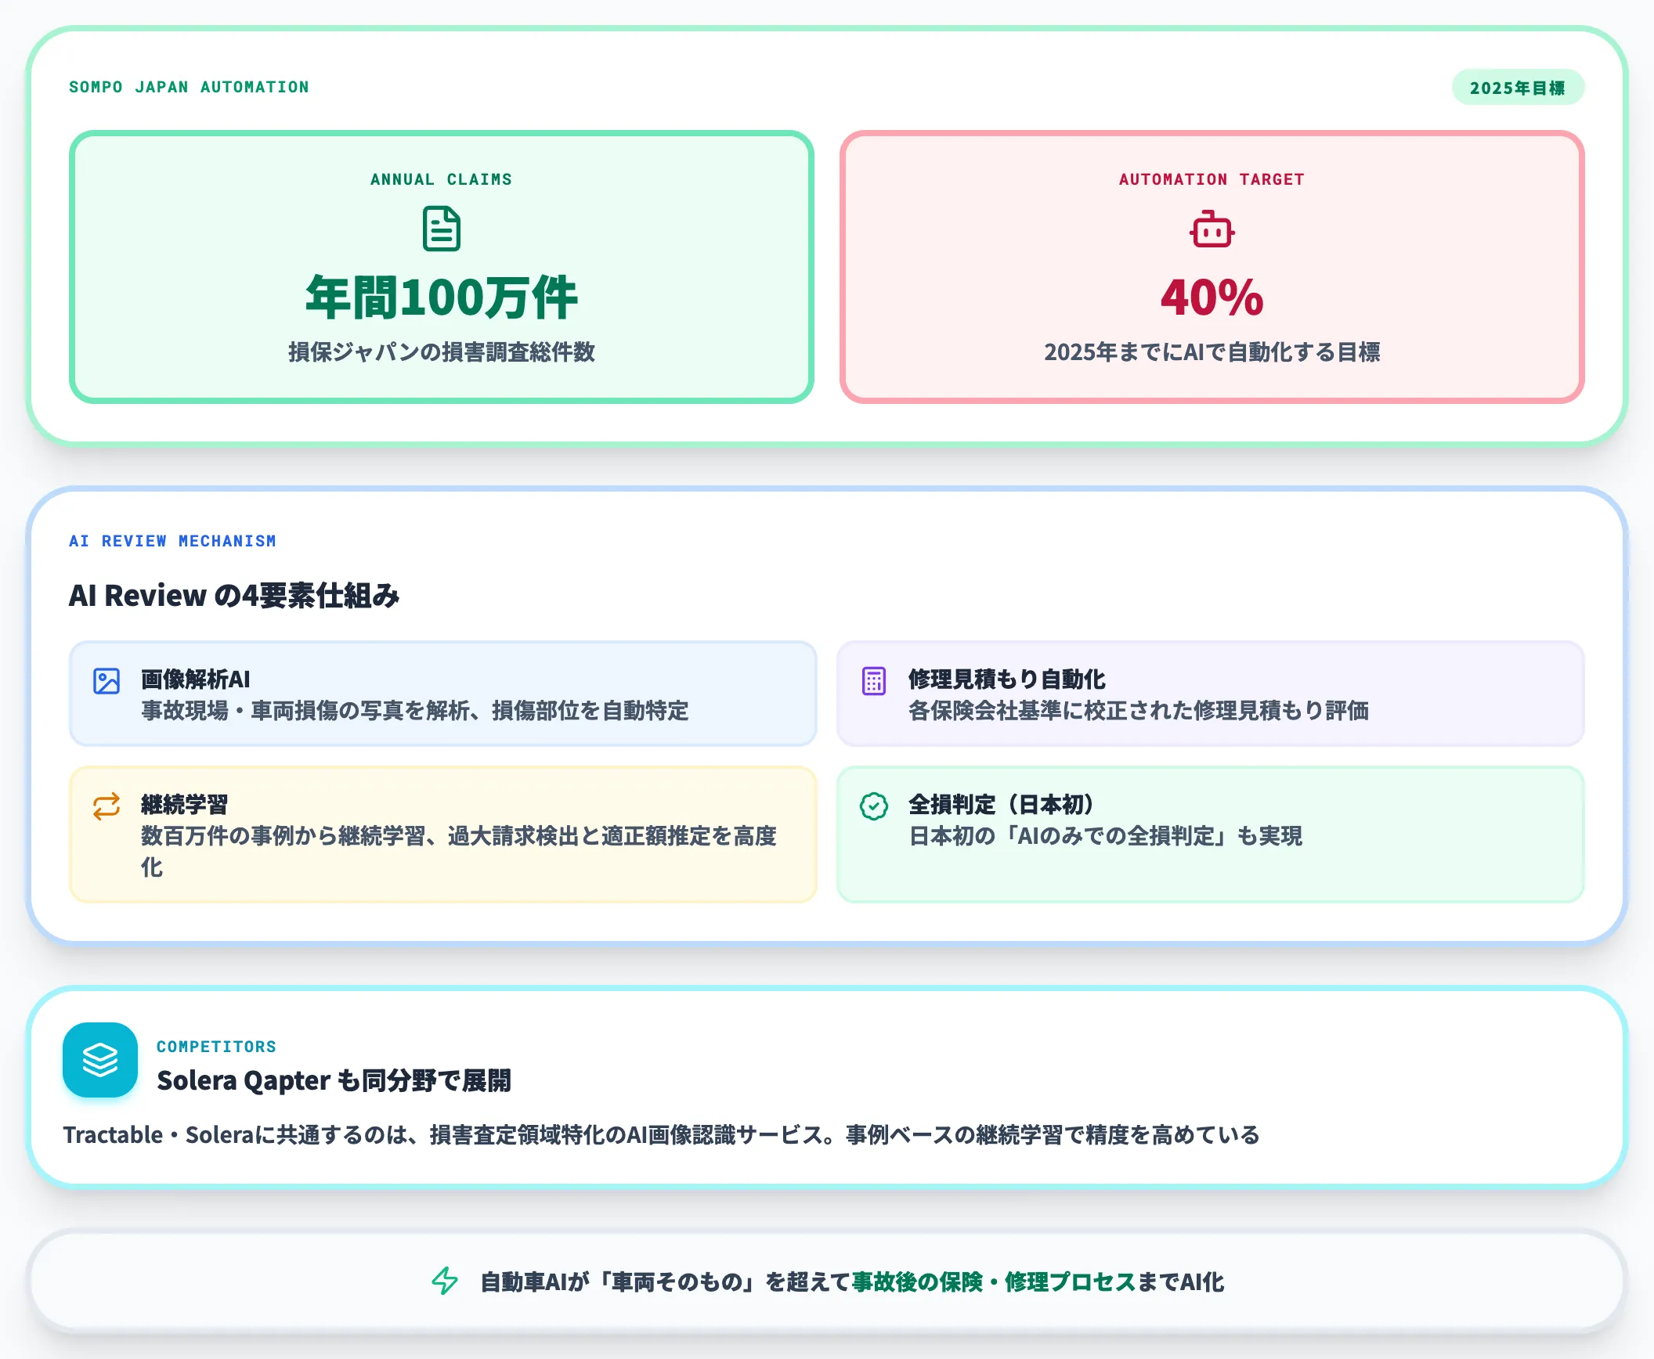The width and height of the screenshot is (1654, 1359).
Task: Click the 2025年目標 badge
Action: pyautogui.click(x=1518, y=88)
